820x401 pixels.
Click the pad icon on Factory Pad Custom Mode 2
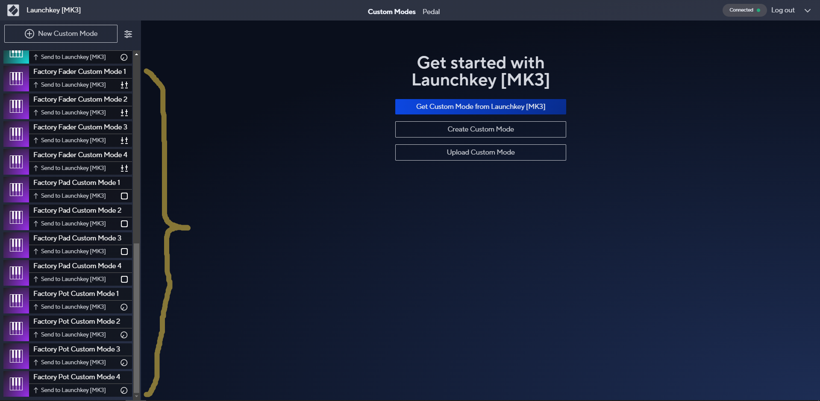pyautogui.click(x=124, y=224)
